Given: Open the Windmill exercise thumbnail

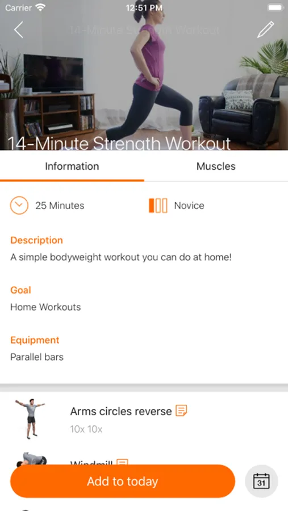Looking at the screenshot, I should [x=31, y=459].
